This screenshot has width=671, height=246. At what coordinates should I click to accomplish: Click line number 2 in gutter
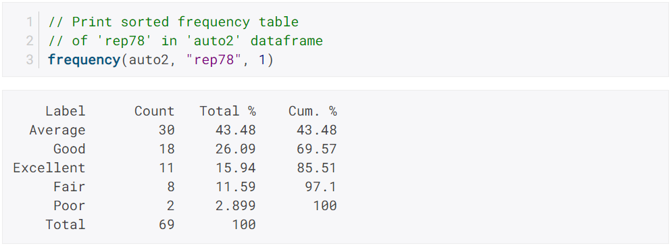[x=29, y=41]
